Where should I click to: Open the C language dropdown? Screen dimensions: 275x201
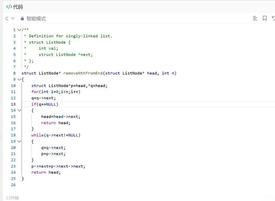coord(10,18)
